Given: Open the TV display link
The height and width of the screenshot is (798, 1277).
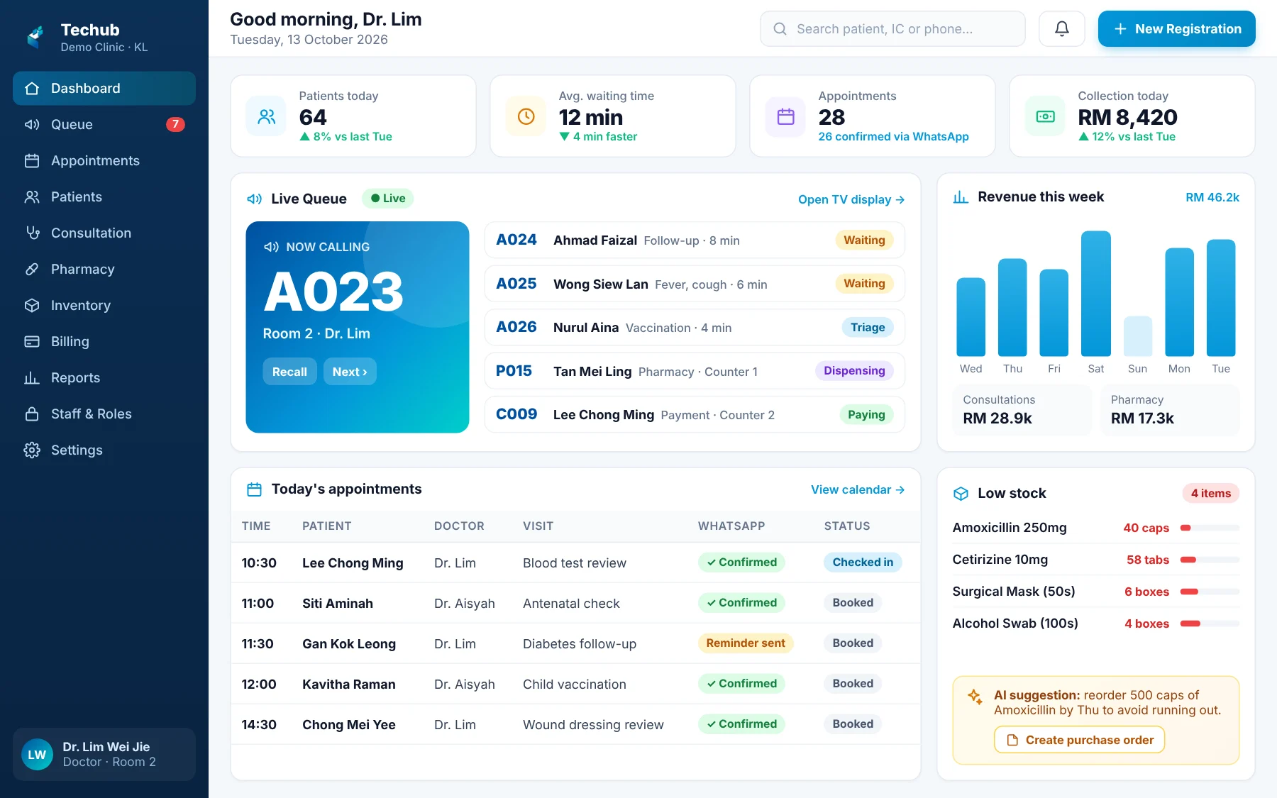Looking at the screenshot, I should tap(851, 200).
